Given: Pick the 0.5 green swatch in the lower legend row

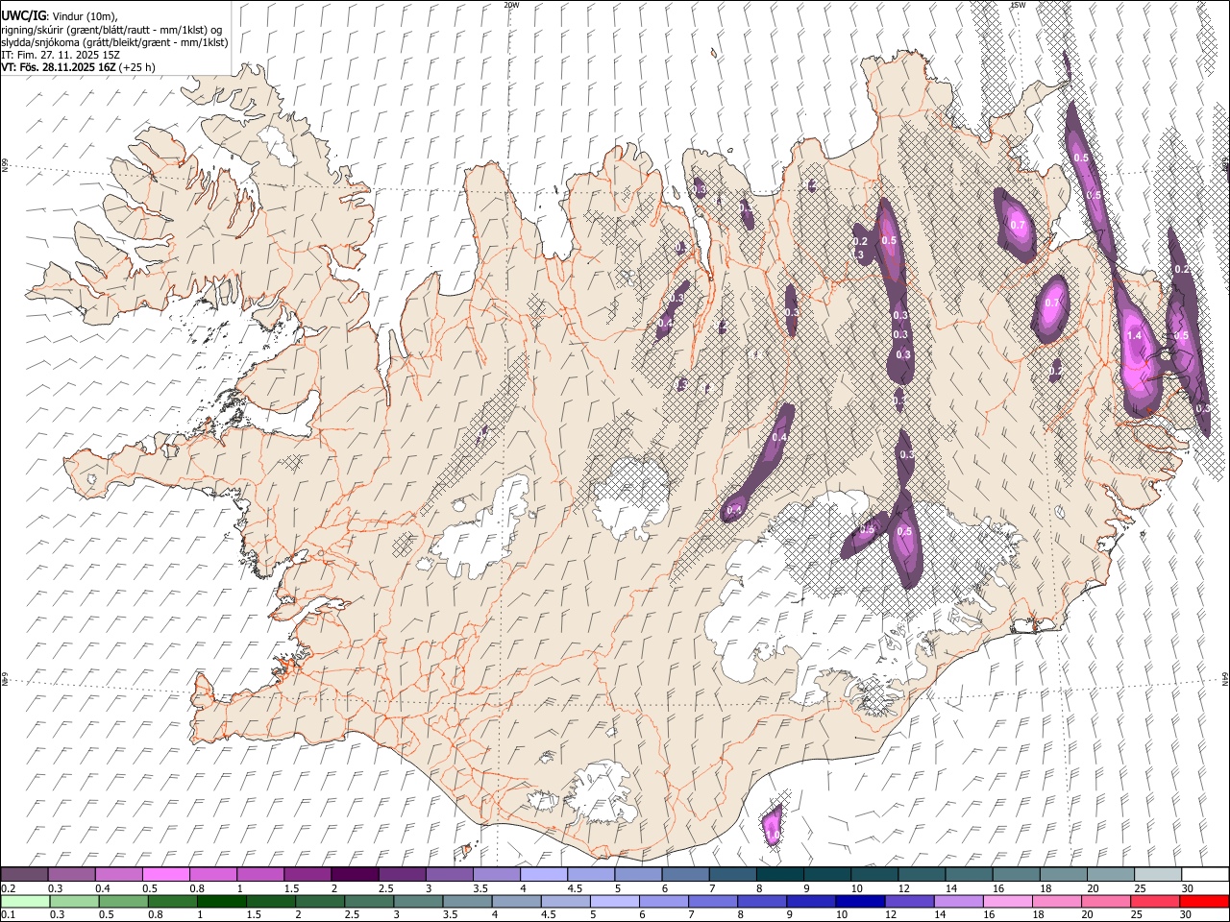Looking at the screenshot, I should coord(124,901).
